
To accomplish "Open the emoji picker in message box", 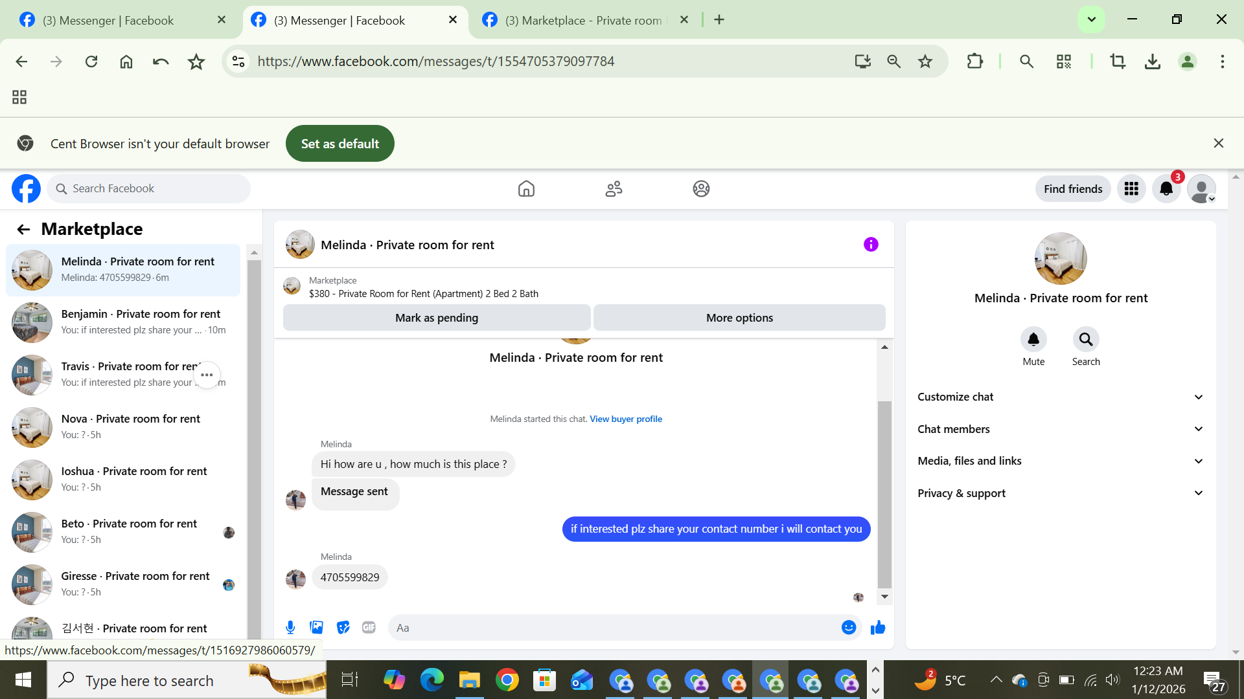I will tap(849, 627).
